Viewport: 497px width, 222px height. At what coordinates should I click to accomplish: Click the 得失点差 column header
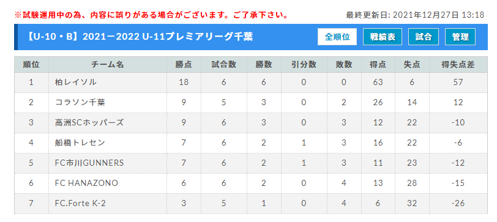(458, 65)
